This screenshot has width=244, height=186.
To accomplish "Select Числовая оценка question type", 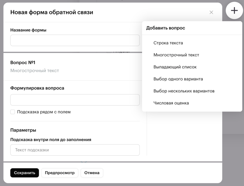I will pyautogui.click(x=171, y=103).
